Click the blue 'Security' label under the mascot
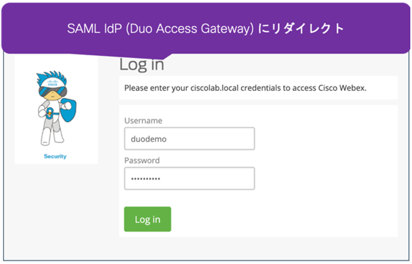Screen dimensions: 412x264 pyautogui.click(x=55, y=157)
